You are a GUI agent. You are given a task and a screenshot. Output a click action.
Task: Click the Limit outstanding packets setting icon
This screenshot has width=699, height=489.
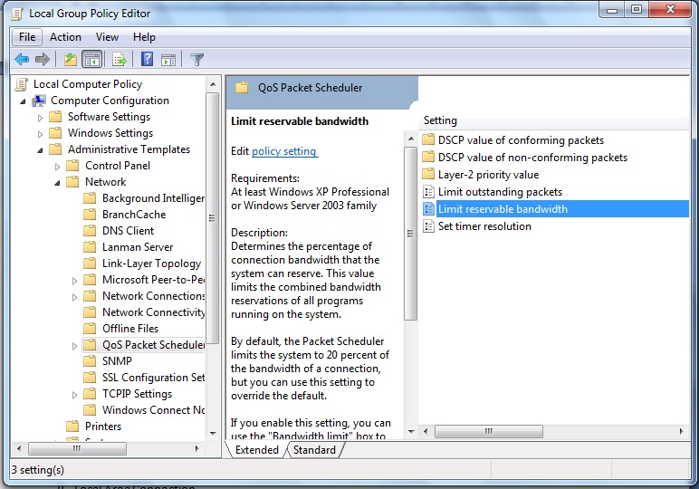pyautogui.click(x=428, y=192)
